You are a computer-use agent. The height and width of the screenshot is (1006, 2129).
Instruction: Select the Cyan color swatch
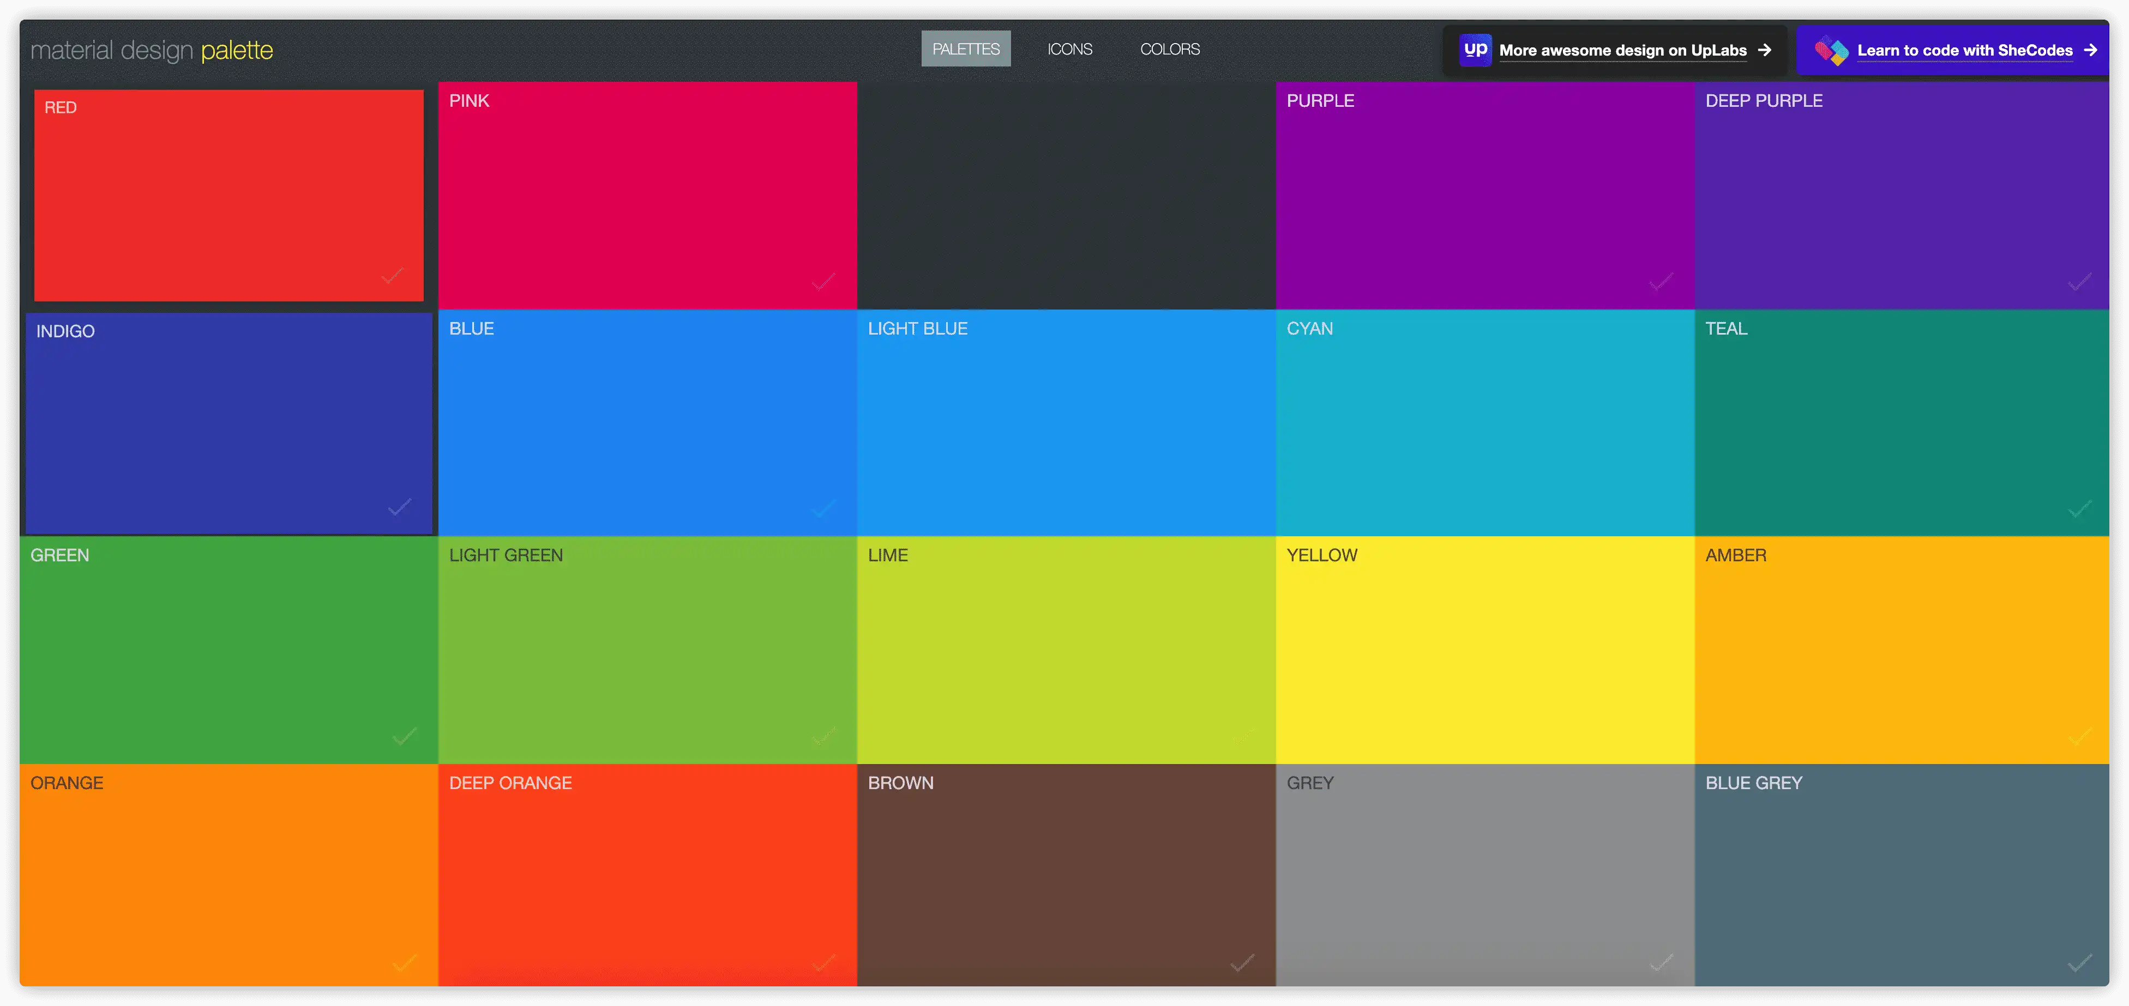tap(1485, 423)
